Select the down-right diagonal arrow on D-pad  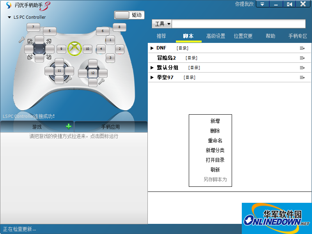coord(48,57)
